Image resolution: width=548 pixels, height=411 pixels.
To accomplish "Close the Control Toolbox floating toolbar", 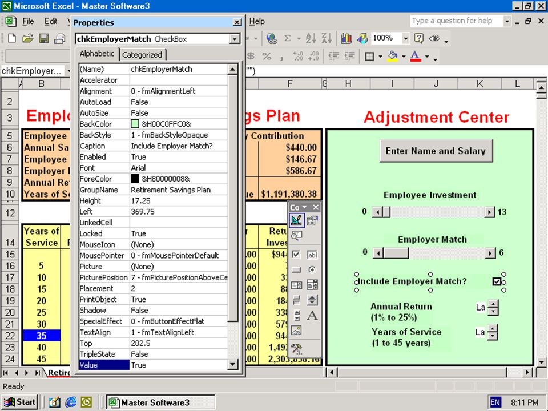I will [x=316, y=207].
